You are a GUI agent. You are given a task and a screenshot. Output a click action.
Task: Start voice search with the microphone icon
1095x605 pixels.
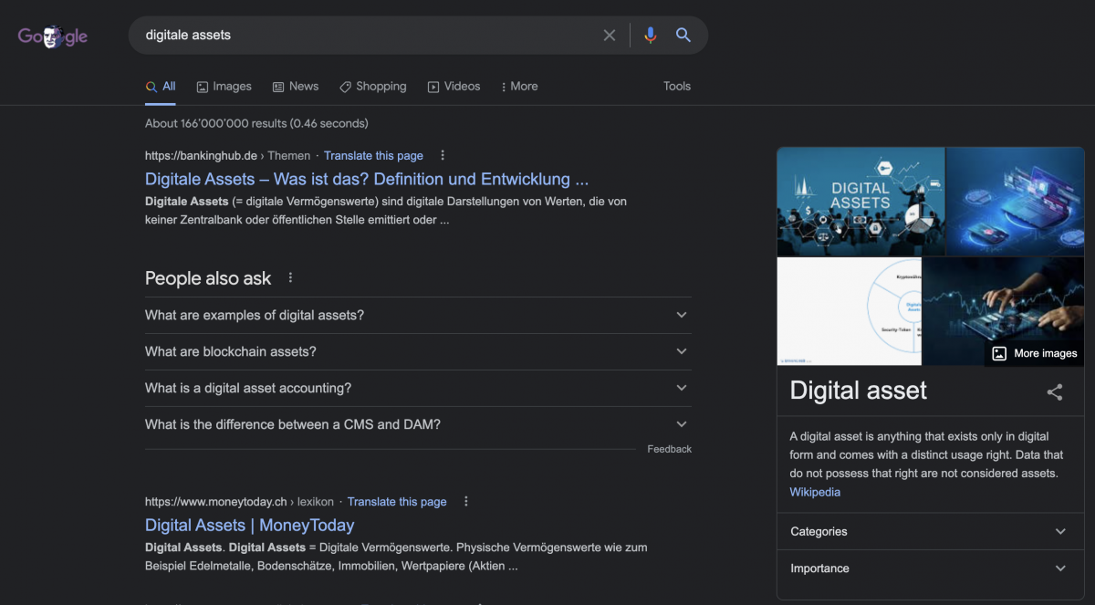tap(650, 36)
